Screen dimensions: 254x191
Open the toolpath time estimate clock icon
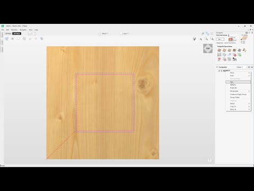[224, 59]
